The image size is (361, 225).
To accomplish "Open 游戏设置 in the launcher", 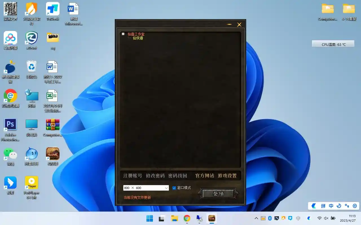I will click(227, 175).
